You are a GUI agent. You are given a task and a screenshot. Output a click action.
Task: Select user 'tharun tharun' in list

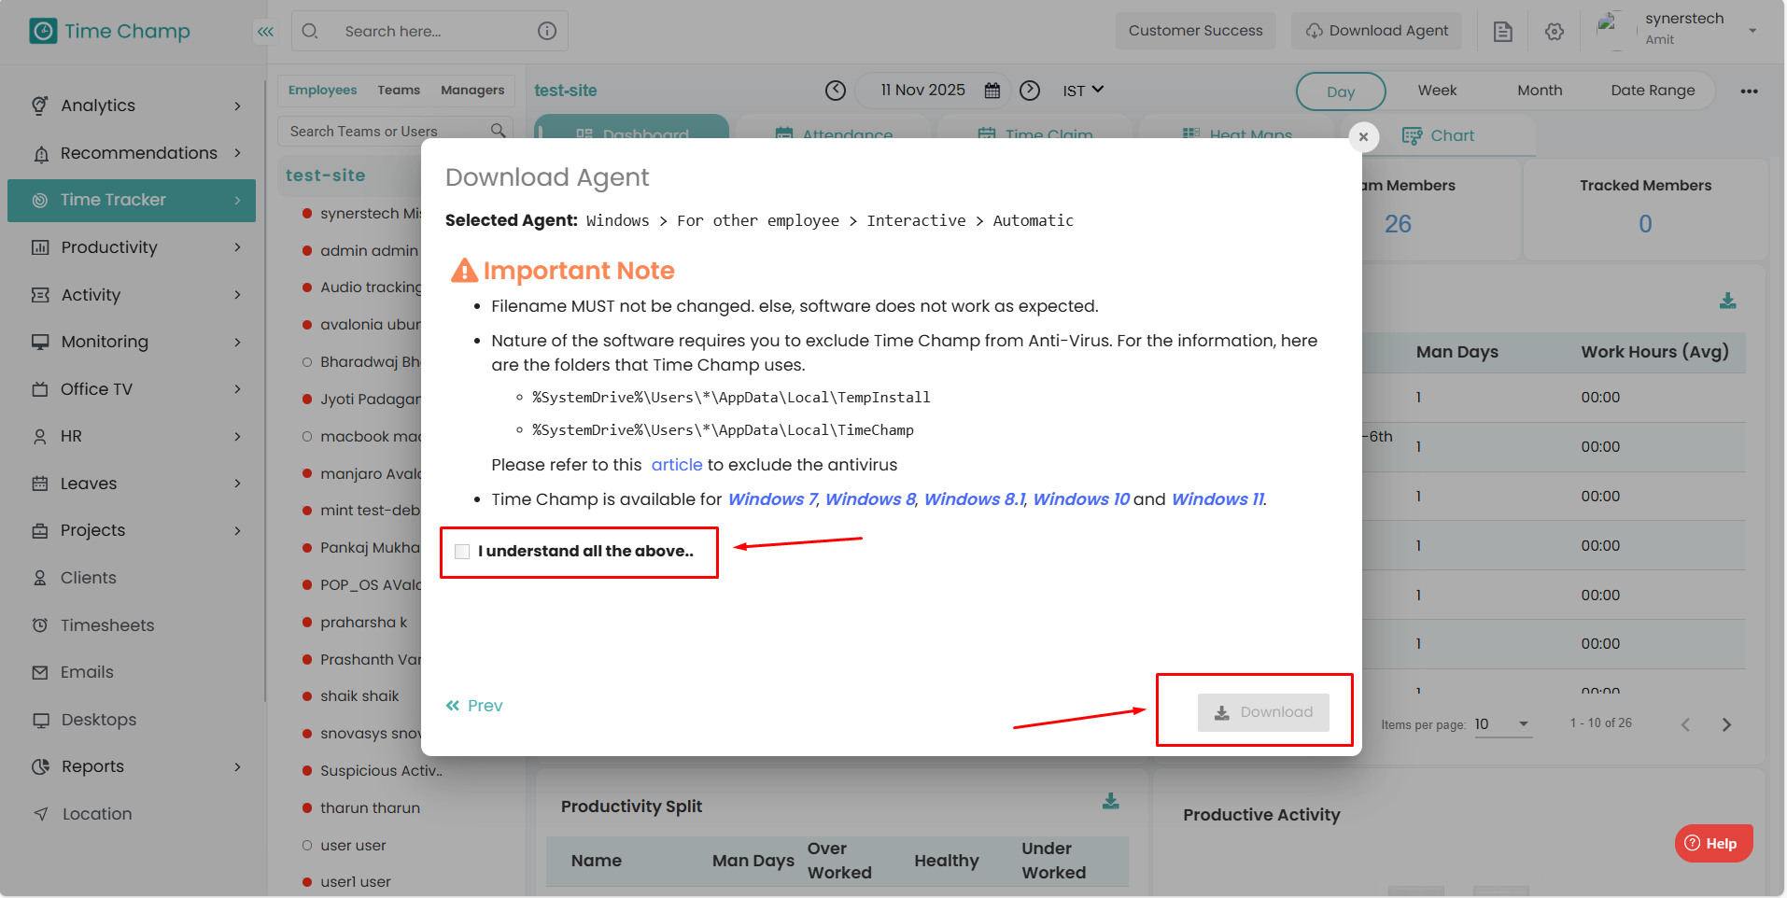tap(370, 807)
